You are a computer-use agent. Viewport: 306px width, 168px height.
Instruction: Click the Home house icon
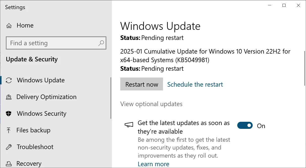(x=9, y=26)
